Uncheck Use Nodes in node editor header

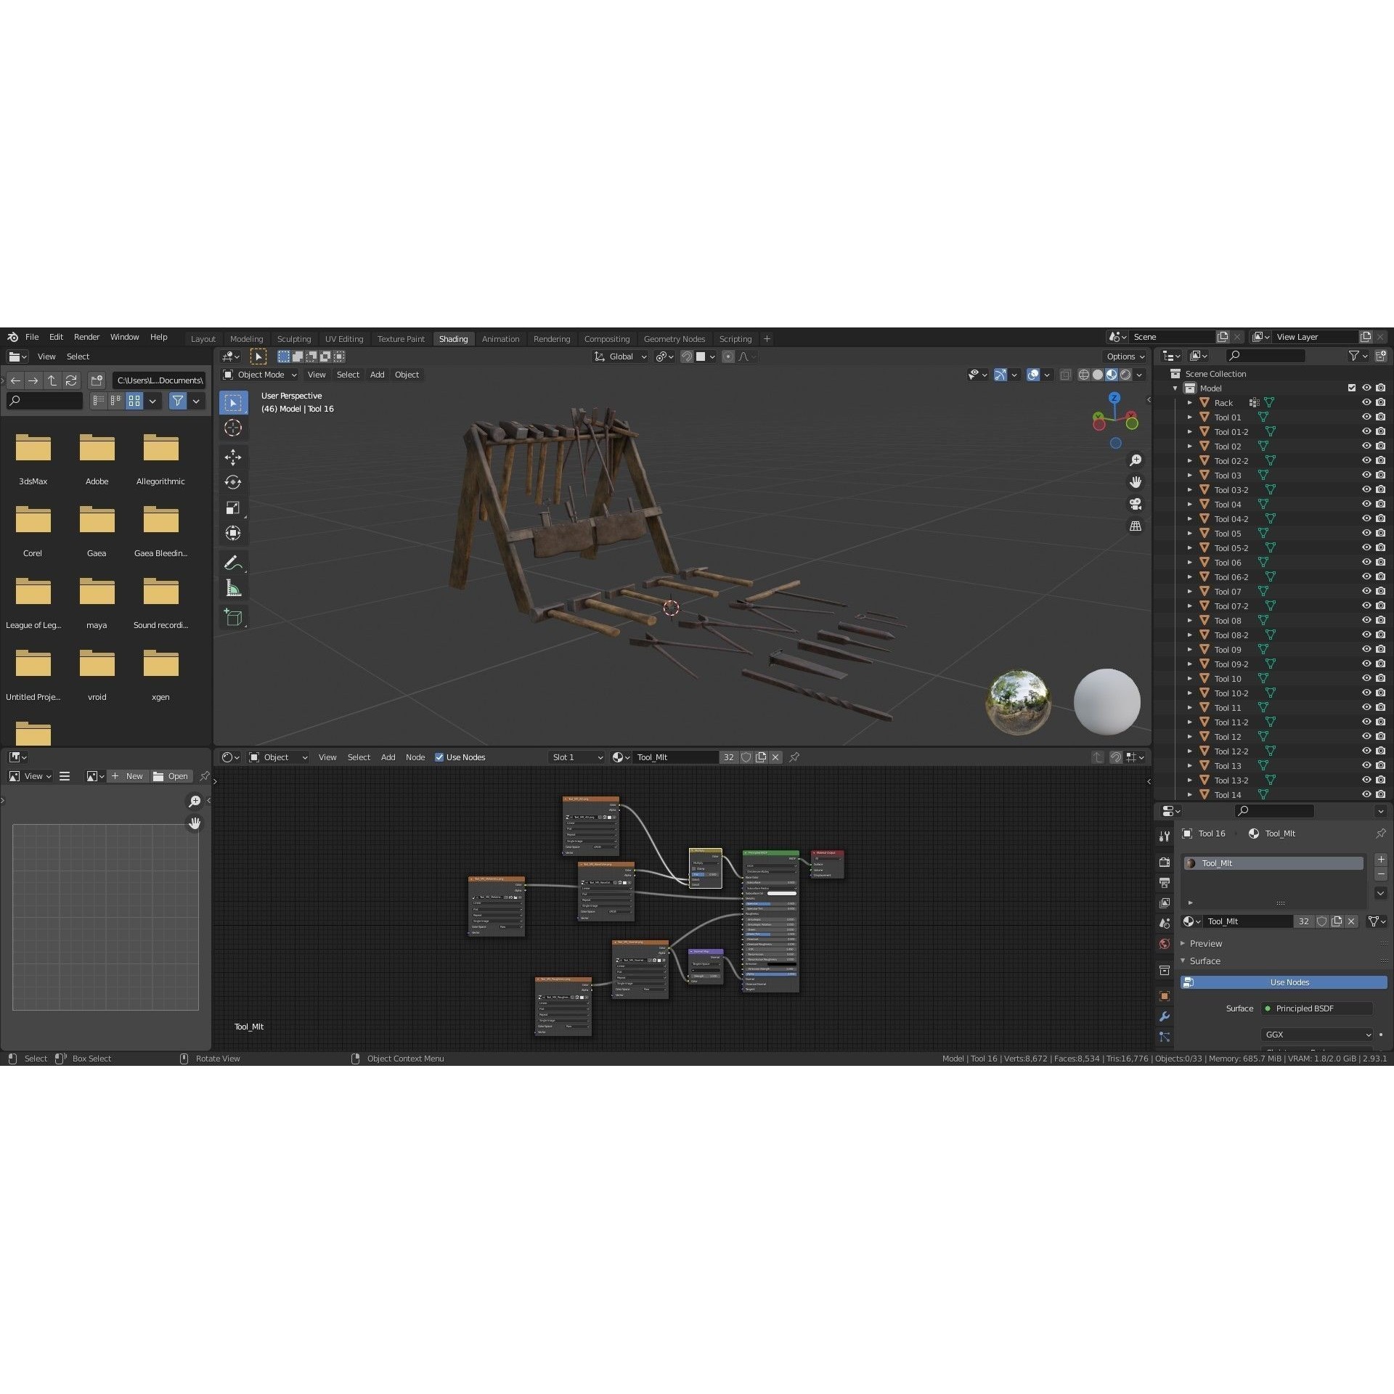(x=439, y=757)
